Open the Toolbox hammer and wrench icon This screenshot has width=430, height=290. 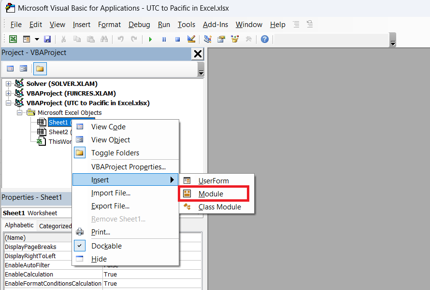click(248, 39)
